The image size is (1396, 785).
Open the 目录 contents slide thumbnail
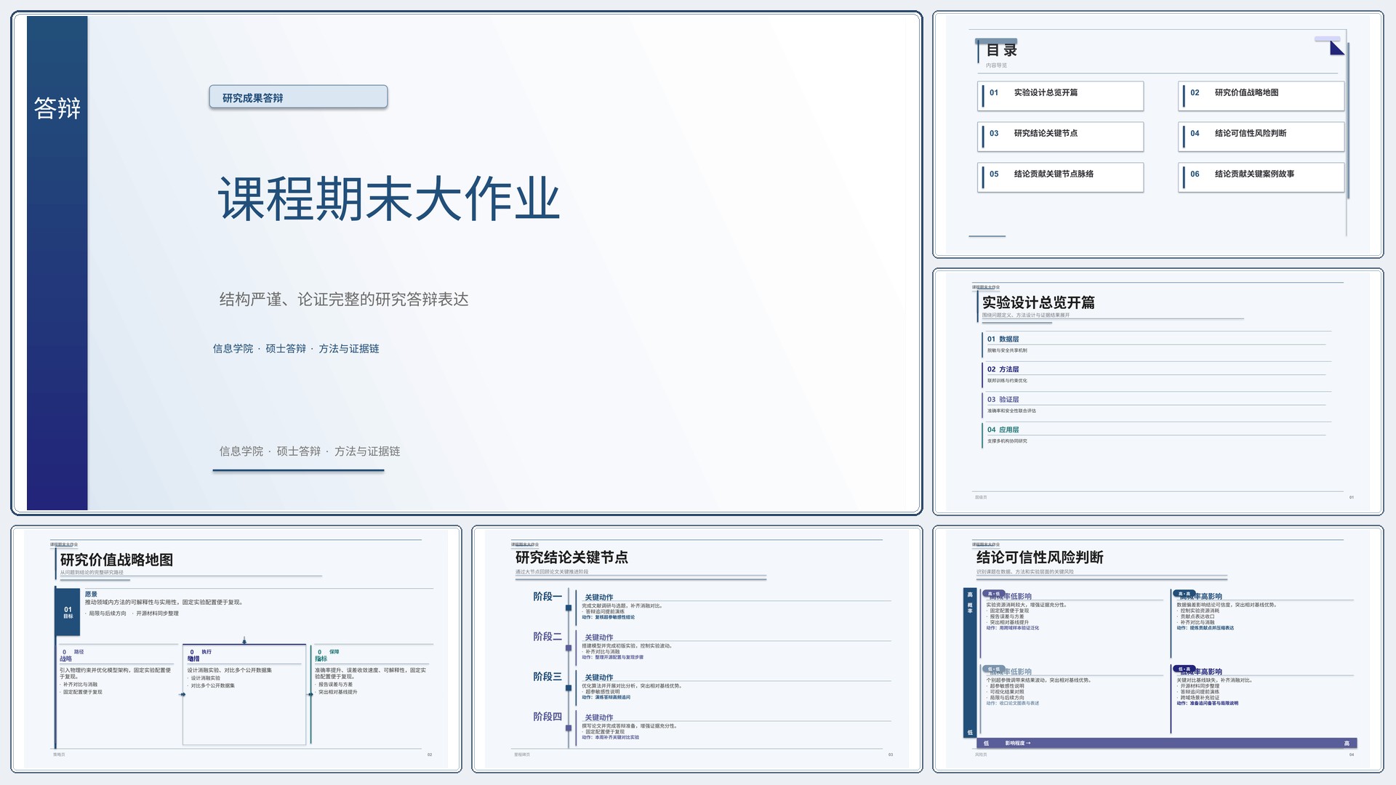pyautogui.click(x=1158, y=134)
